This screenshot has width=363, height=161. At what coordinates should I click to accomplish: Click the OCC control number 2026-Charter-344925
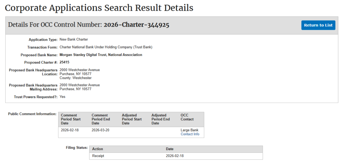[x=136, y=25]
